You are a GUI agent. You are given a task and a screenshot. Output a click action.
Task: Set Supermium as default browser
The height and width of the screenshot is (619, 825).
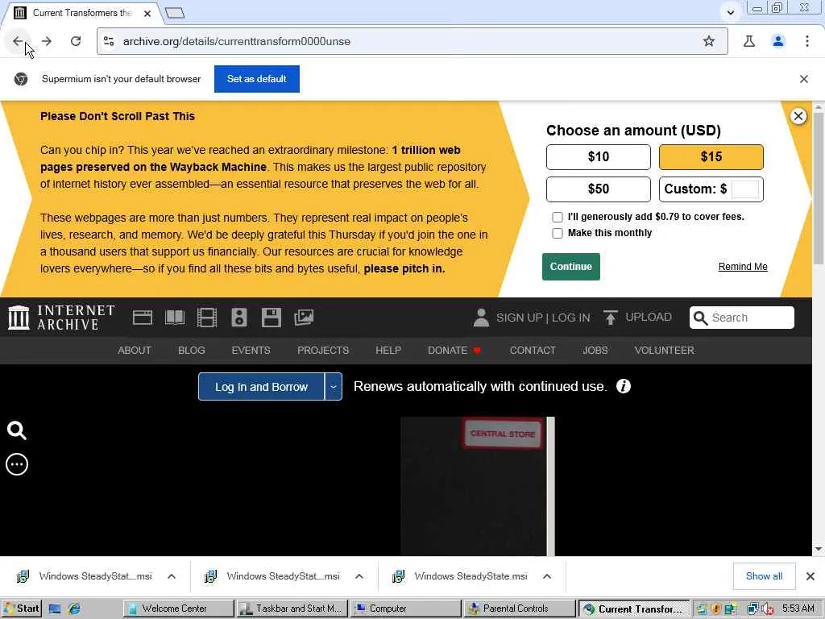point(257,79)
